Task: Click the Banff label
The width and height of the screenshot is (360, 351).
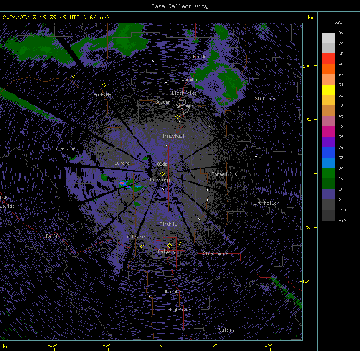Action: click(52, 236)
